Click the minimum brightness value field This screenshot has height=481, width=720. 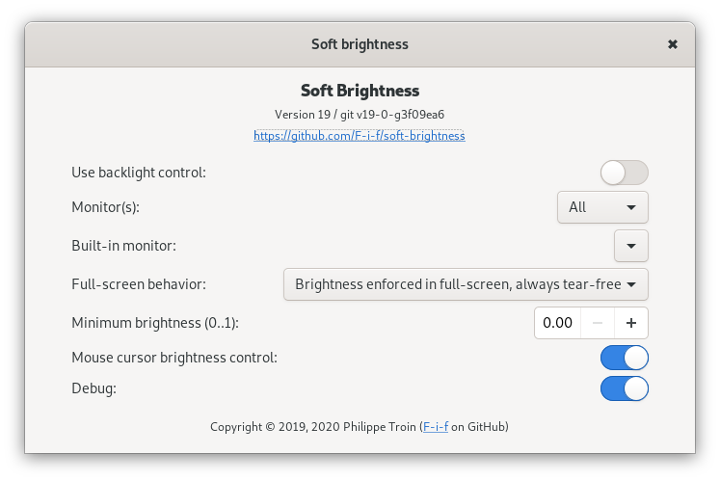(558, 323)
